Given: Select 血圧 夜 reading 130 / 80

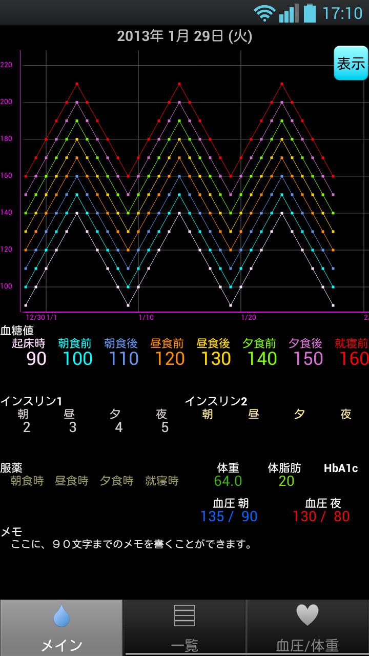Looking at the screenshot, I should point(321,516).
